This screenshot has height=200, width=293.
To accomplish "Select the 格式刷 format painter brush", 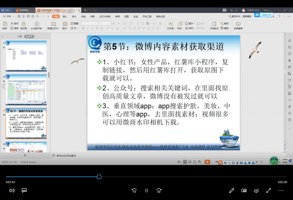I will click(24, 26).
